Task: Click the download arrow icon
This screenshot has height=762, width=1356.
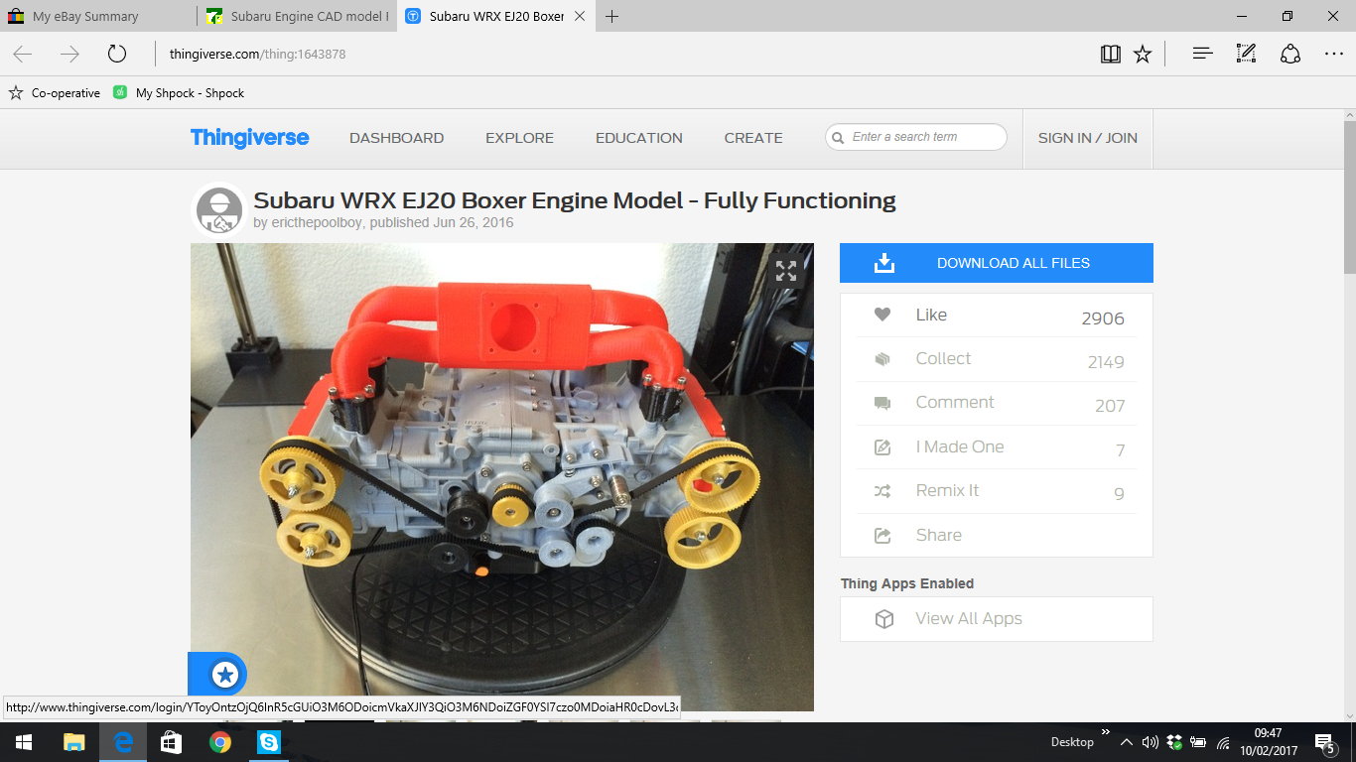Action: [x=883, y=263]
